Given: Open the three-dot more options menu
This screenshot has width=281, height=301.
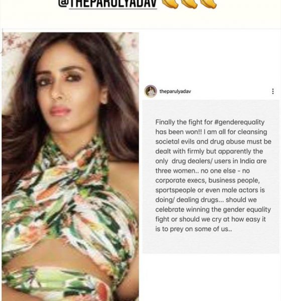Looking at the screenshot, I should click(273, 91).
